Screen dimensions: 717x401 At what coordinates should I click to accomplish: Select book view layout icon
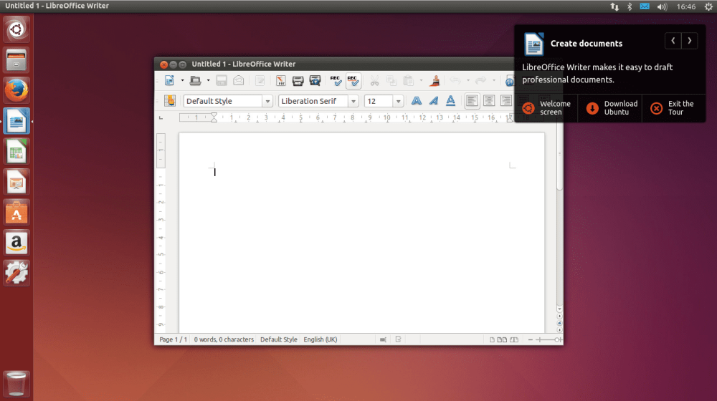click(514, 339)
